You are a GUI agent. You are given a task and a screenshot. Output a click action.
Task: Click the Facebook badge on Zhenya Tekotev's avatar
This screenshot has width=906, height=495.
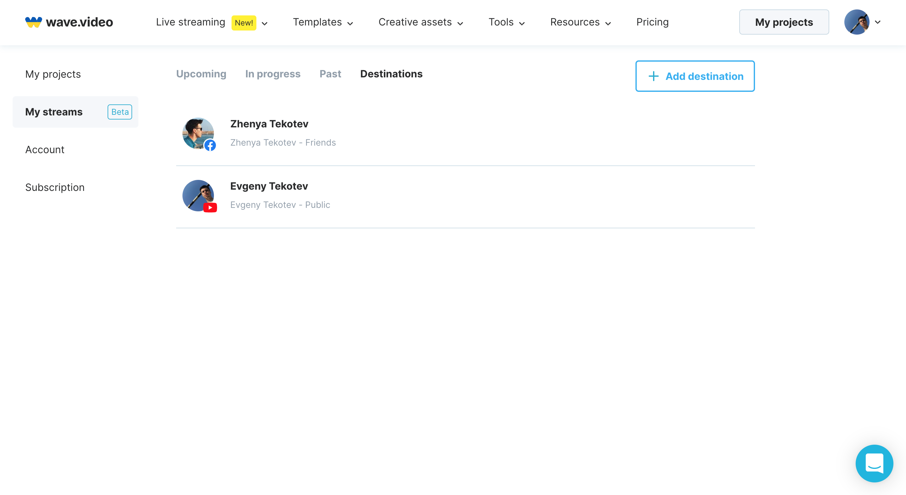click(x=210, y=145)
